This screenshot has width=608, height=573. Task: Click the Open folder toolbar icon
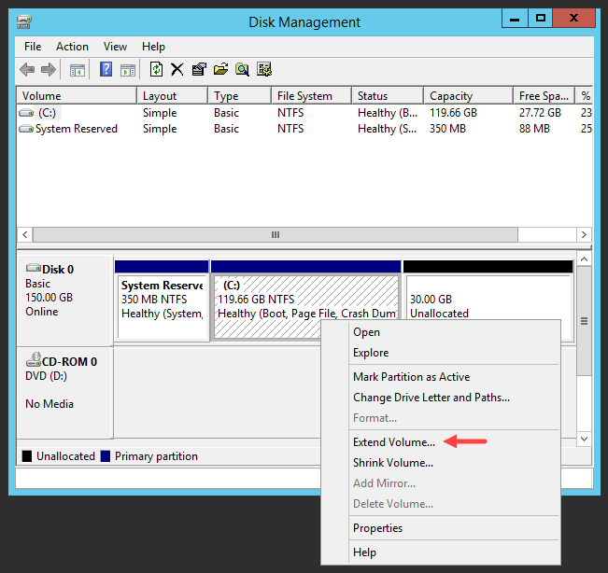tap(220, 70)
